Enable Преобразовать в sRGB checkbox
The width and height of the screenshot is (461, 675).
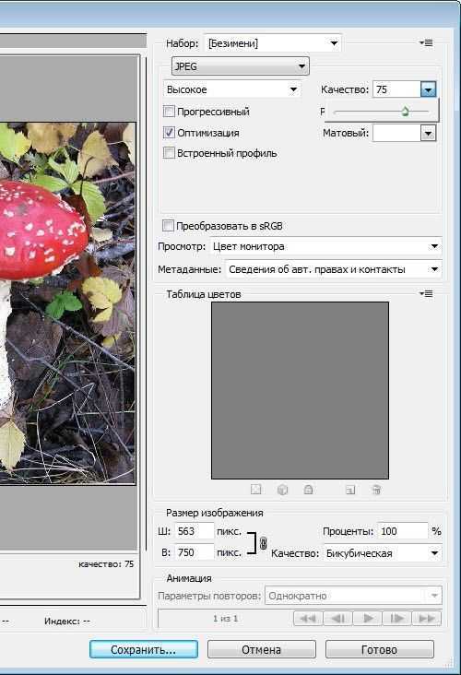(169, 226)
